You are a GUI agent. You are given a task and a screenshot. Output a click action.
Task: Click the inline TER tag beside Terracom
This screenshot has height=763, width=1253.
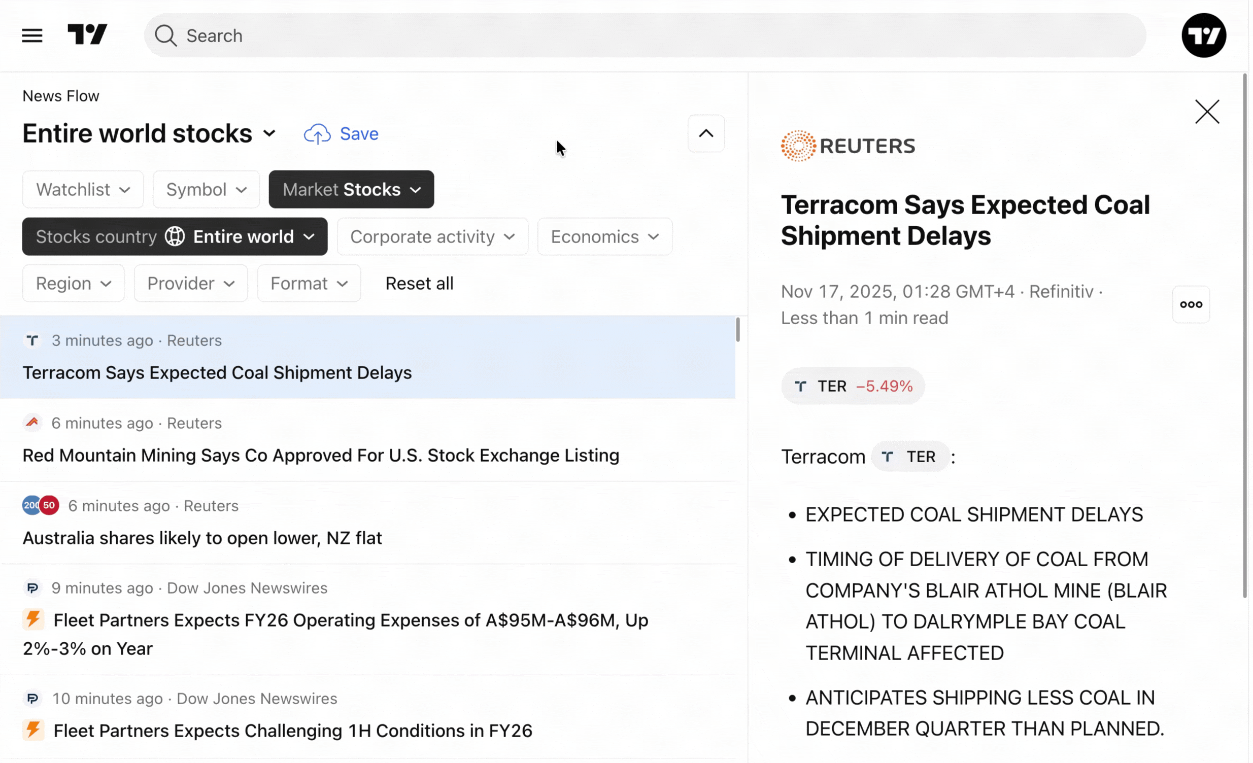[910, 457]
